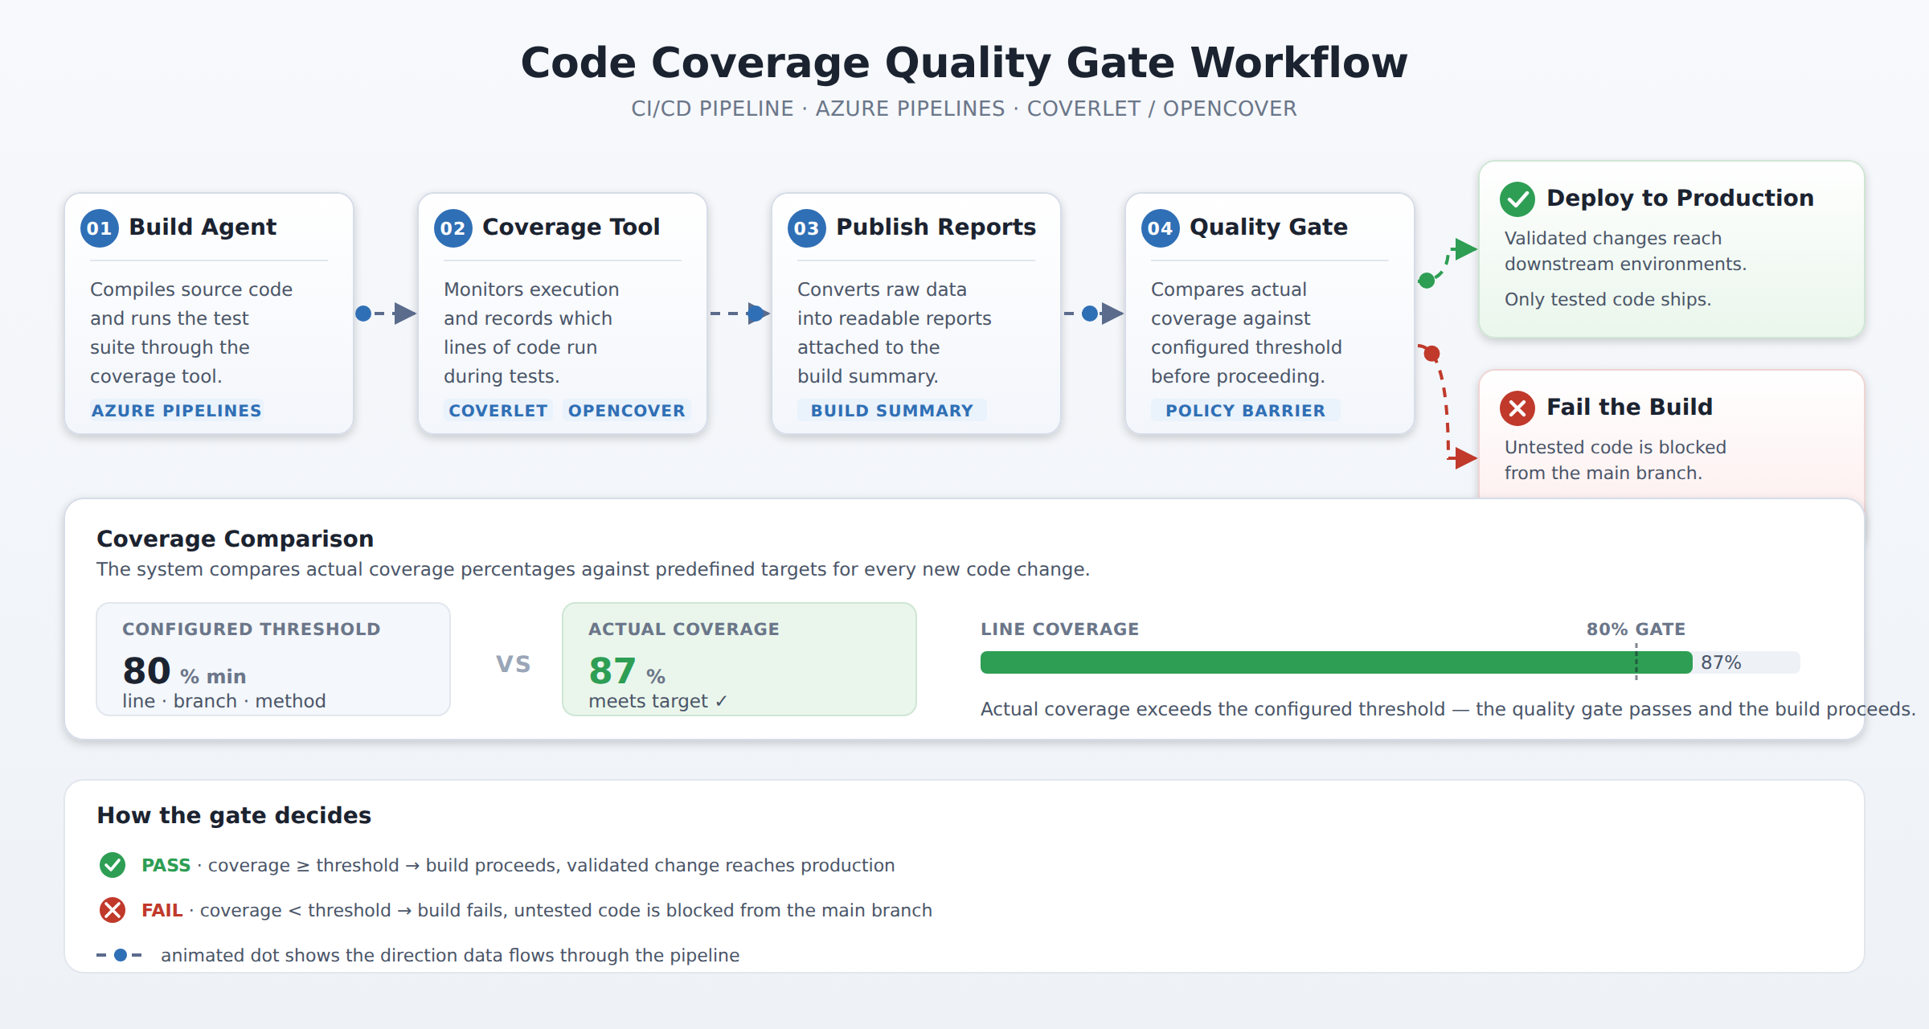Click the PASS label in the gate rules
This screenshot has height=1029, width=1929.
click(x=166, y=865)
